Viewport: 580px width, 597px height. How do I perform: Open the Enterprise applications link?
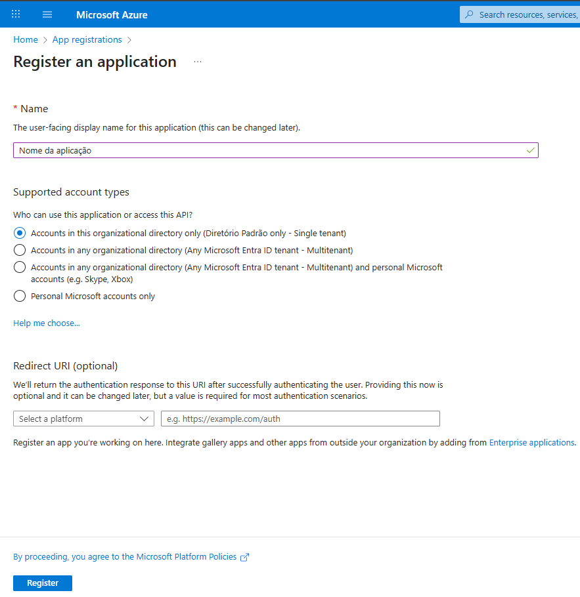click(531, 442)
